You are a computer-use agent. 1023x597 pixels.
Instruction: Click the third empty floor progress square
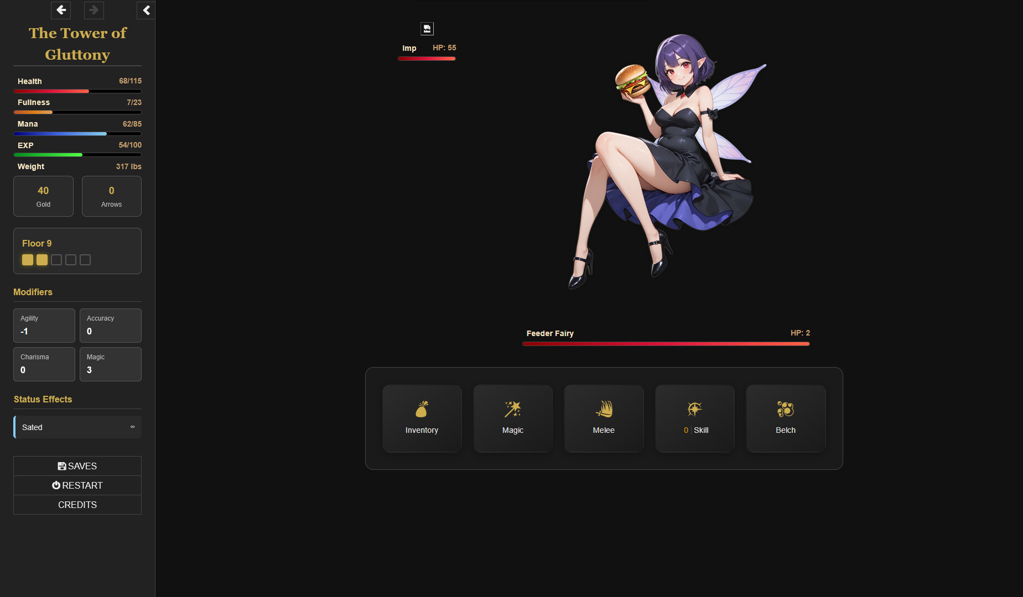[x=56, y=260]
